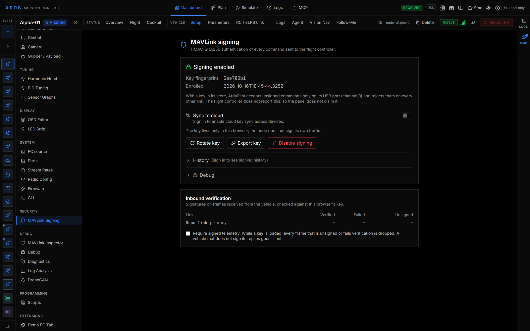This screenshot has width=530, height=331.
Task: Switch to the Cockpit tab
Action: 154,23
